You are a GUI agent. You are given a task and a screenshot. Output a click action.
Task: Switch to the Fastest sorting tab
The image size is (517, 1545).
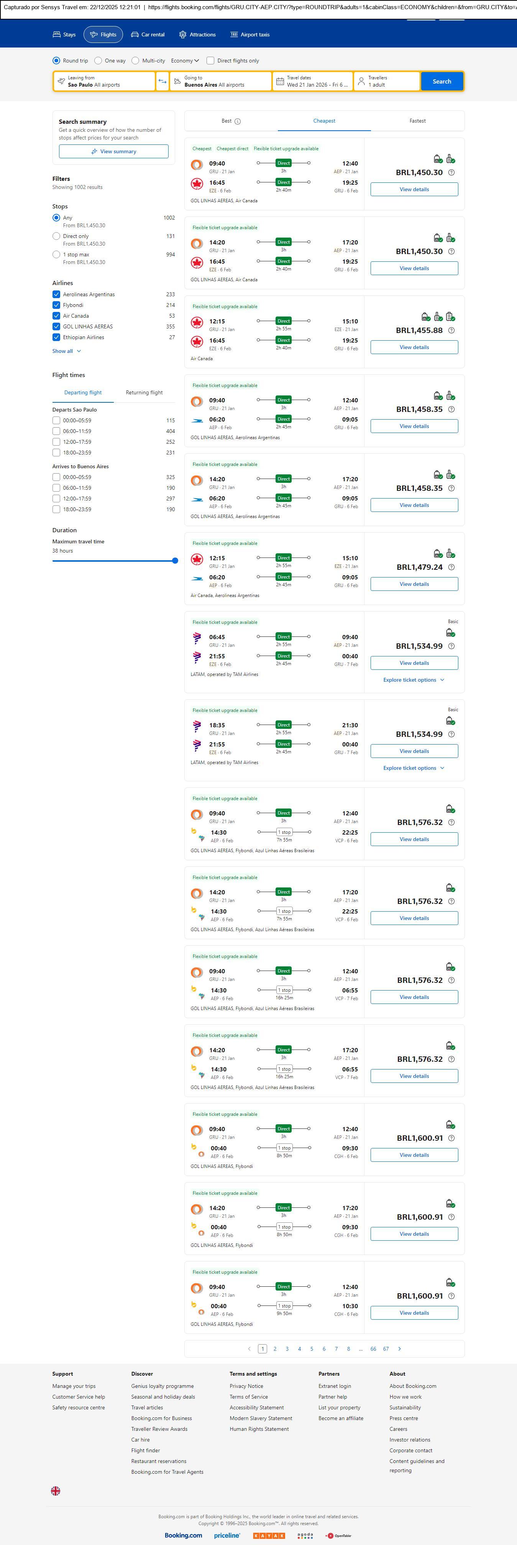point(417,121)
